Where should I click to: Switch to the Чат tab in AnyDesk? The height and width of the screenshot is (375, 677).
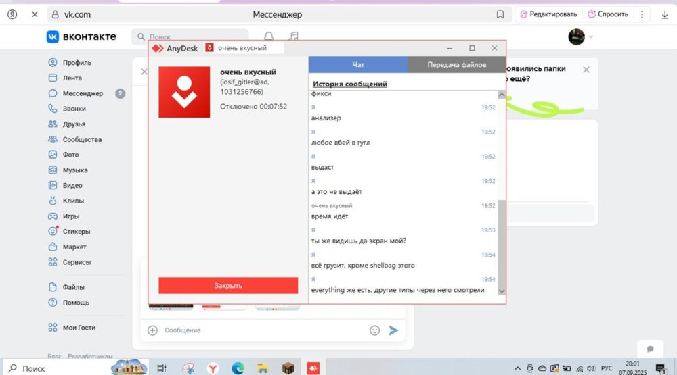358,65
